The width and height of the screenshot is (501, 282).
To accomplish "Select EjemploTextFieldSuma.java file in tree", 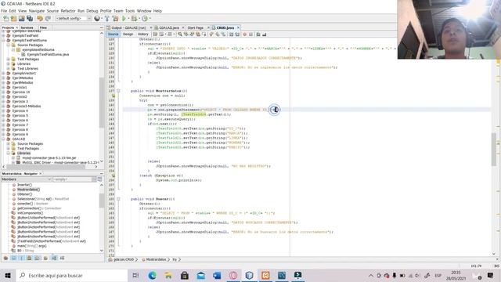I will point(48,54).
